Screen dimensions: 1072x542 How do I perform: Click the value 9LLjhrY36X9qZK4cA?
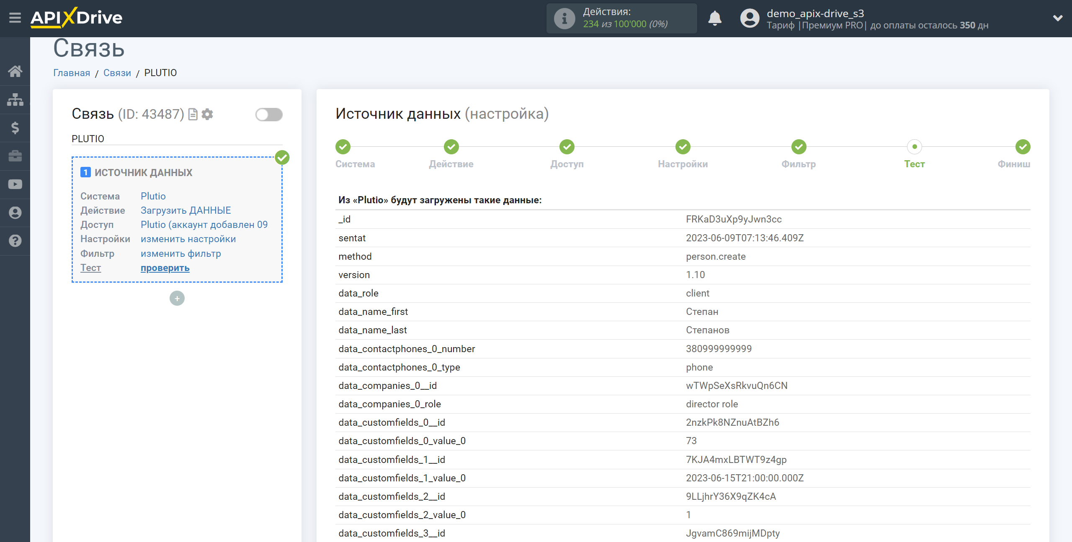tap(731, 496)
